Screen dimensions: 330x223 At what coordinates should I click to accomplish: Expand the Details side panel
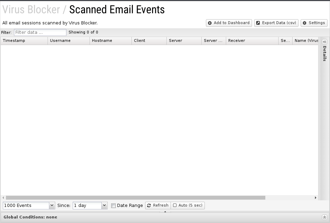(x=324, y=42)
